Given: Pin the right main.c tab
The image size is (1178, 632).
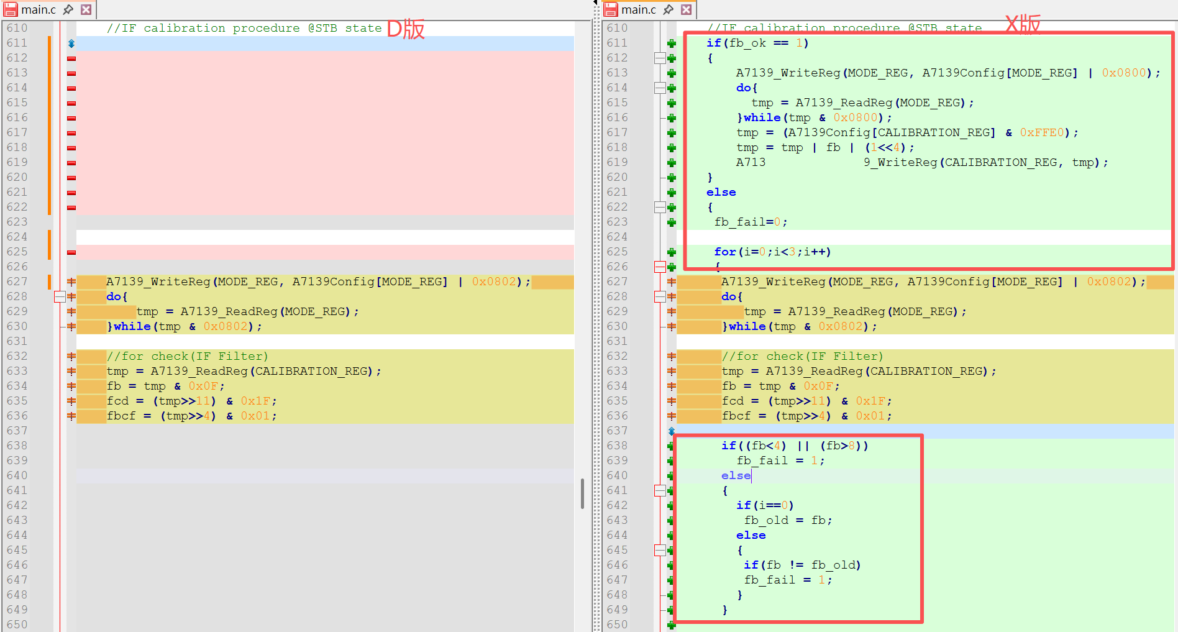Looking at the screenshot, I should [669, 9].
